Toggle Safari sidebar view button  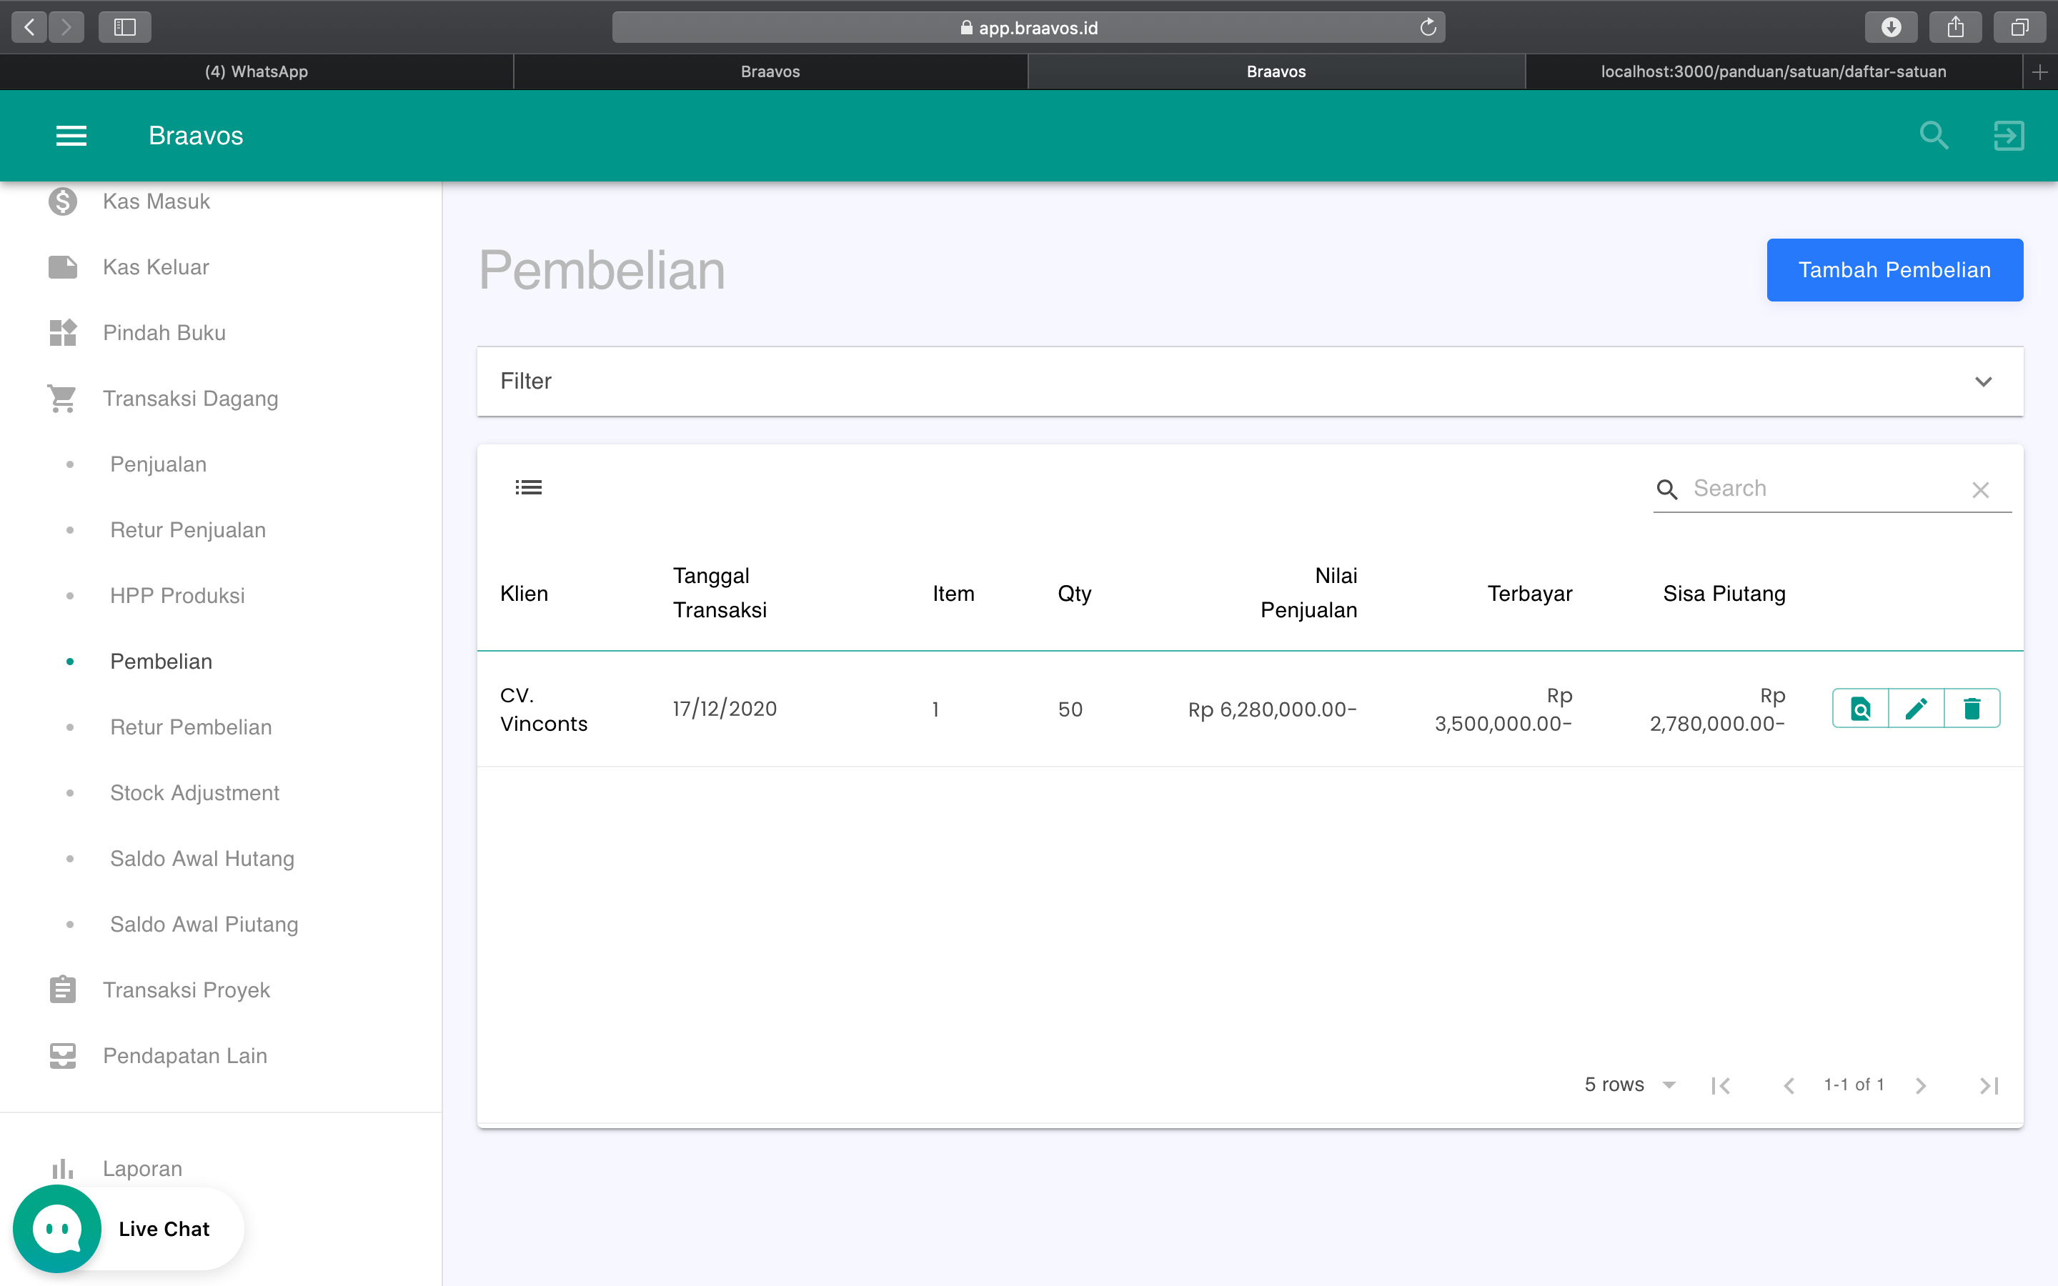(x=125, y=27)
